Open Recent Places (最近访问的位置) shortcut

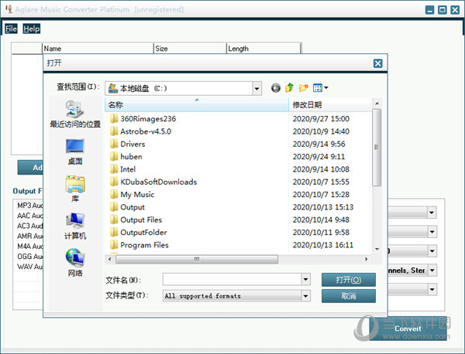click(x=75, y=114)
